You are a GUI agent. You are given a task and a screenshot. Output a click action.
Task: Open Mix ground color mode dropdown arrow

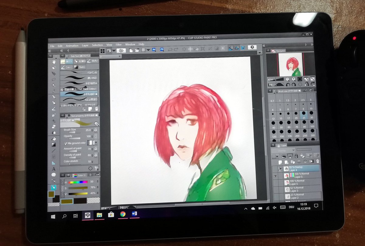96,142
